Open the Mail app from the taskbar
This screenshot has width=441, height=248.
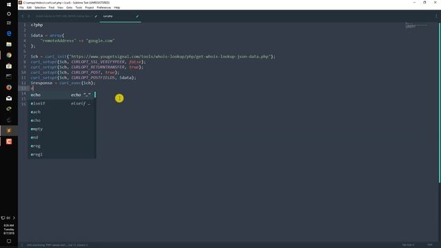click(x=9, y=98)
